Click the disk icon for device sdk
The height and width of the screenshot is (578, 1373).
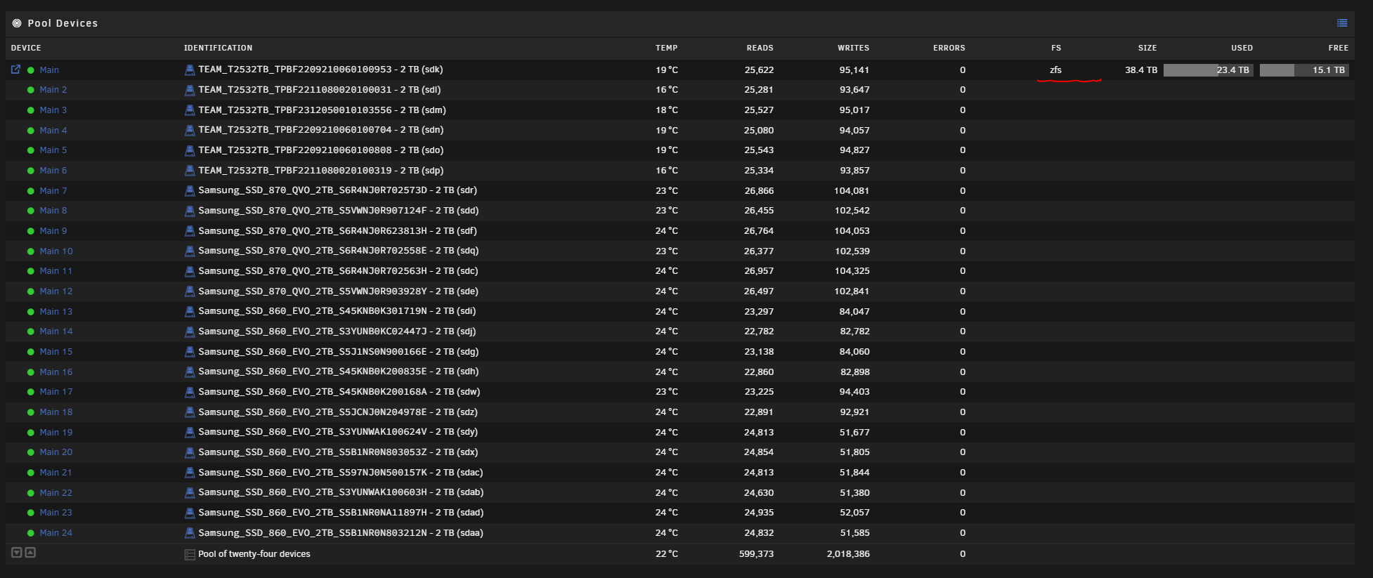[x=189, y=70]
